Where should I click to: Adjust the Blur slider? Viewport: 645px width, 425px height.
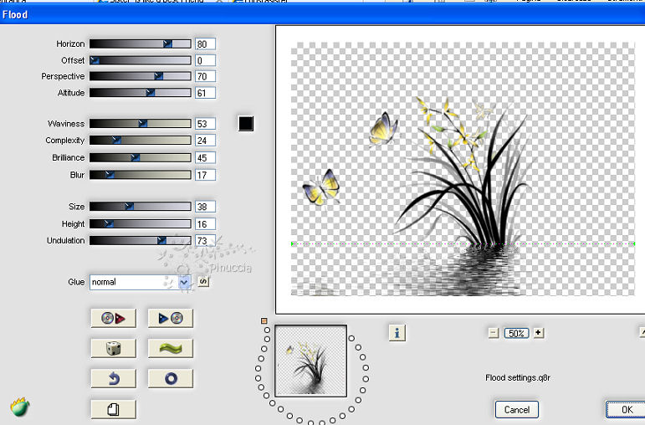click(141, 175)
